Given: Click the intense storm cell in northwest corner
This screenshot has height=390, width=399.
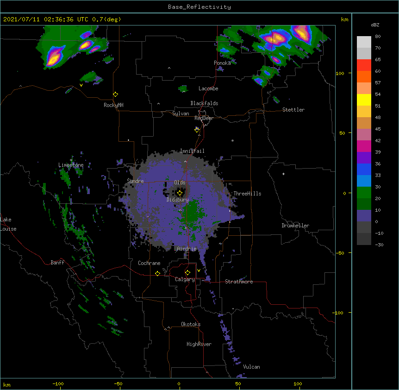Looking at the screenshot, I should tap(54, 57).
